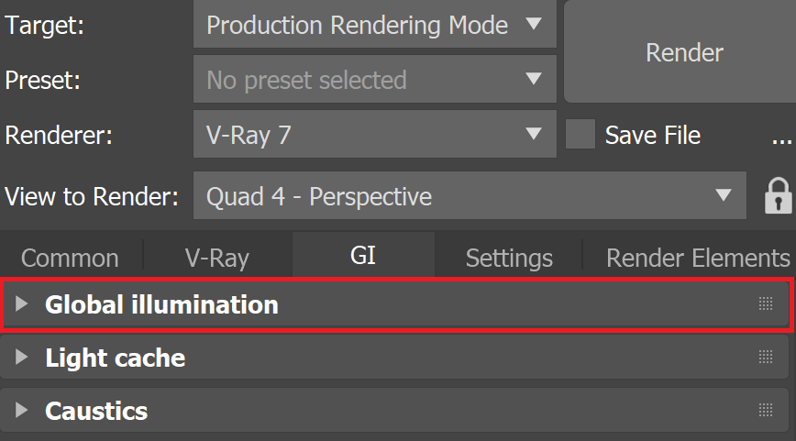Switch to the Common tab
Screen dimensions: 796x441
coord(70,258)
